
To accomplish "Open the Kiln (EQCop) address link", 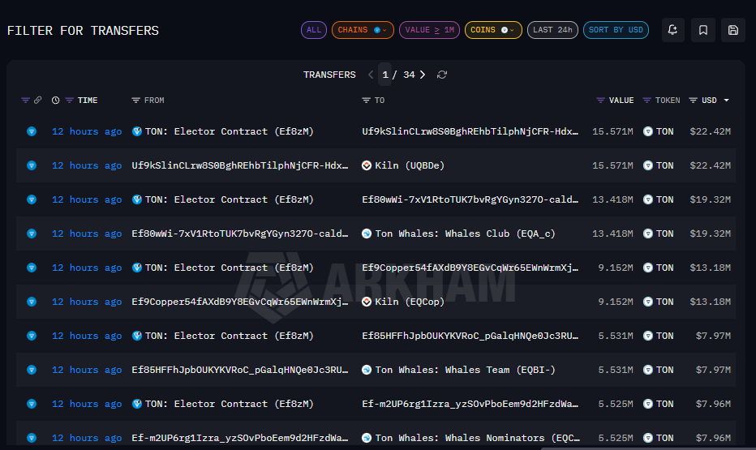I will coord(410,302).
